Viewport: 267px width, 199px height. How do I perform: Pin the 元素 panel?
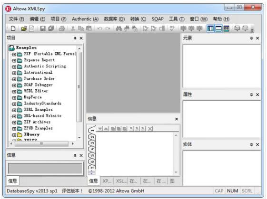(x=251, y=38)
